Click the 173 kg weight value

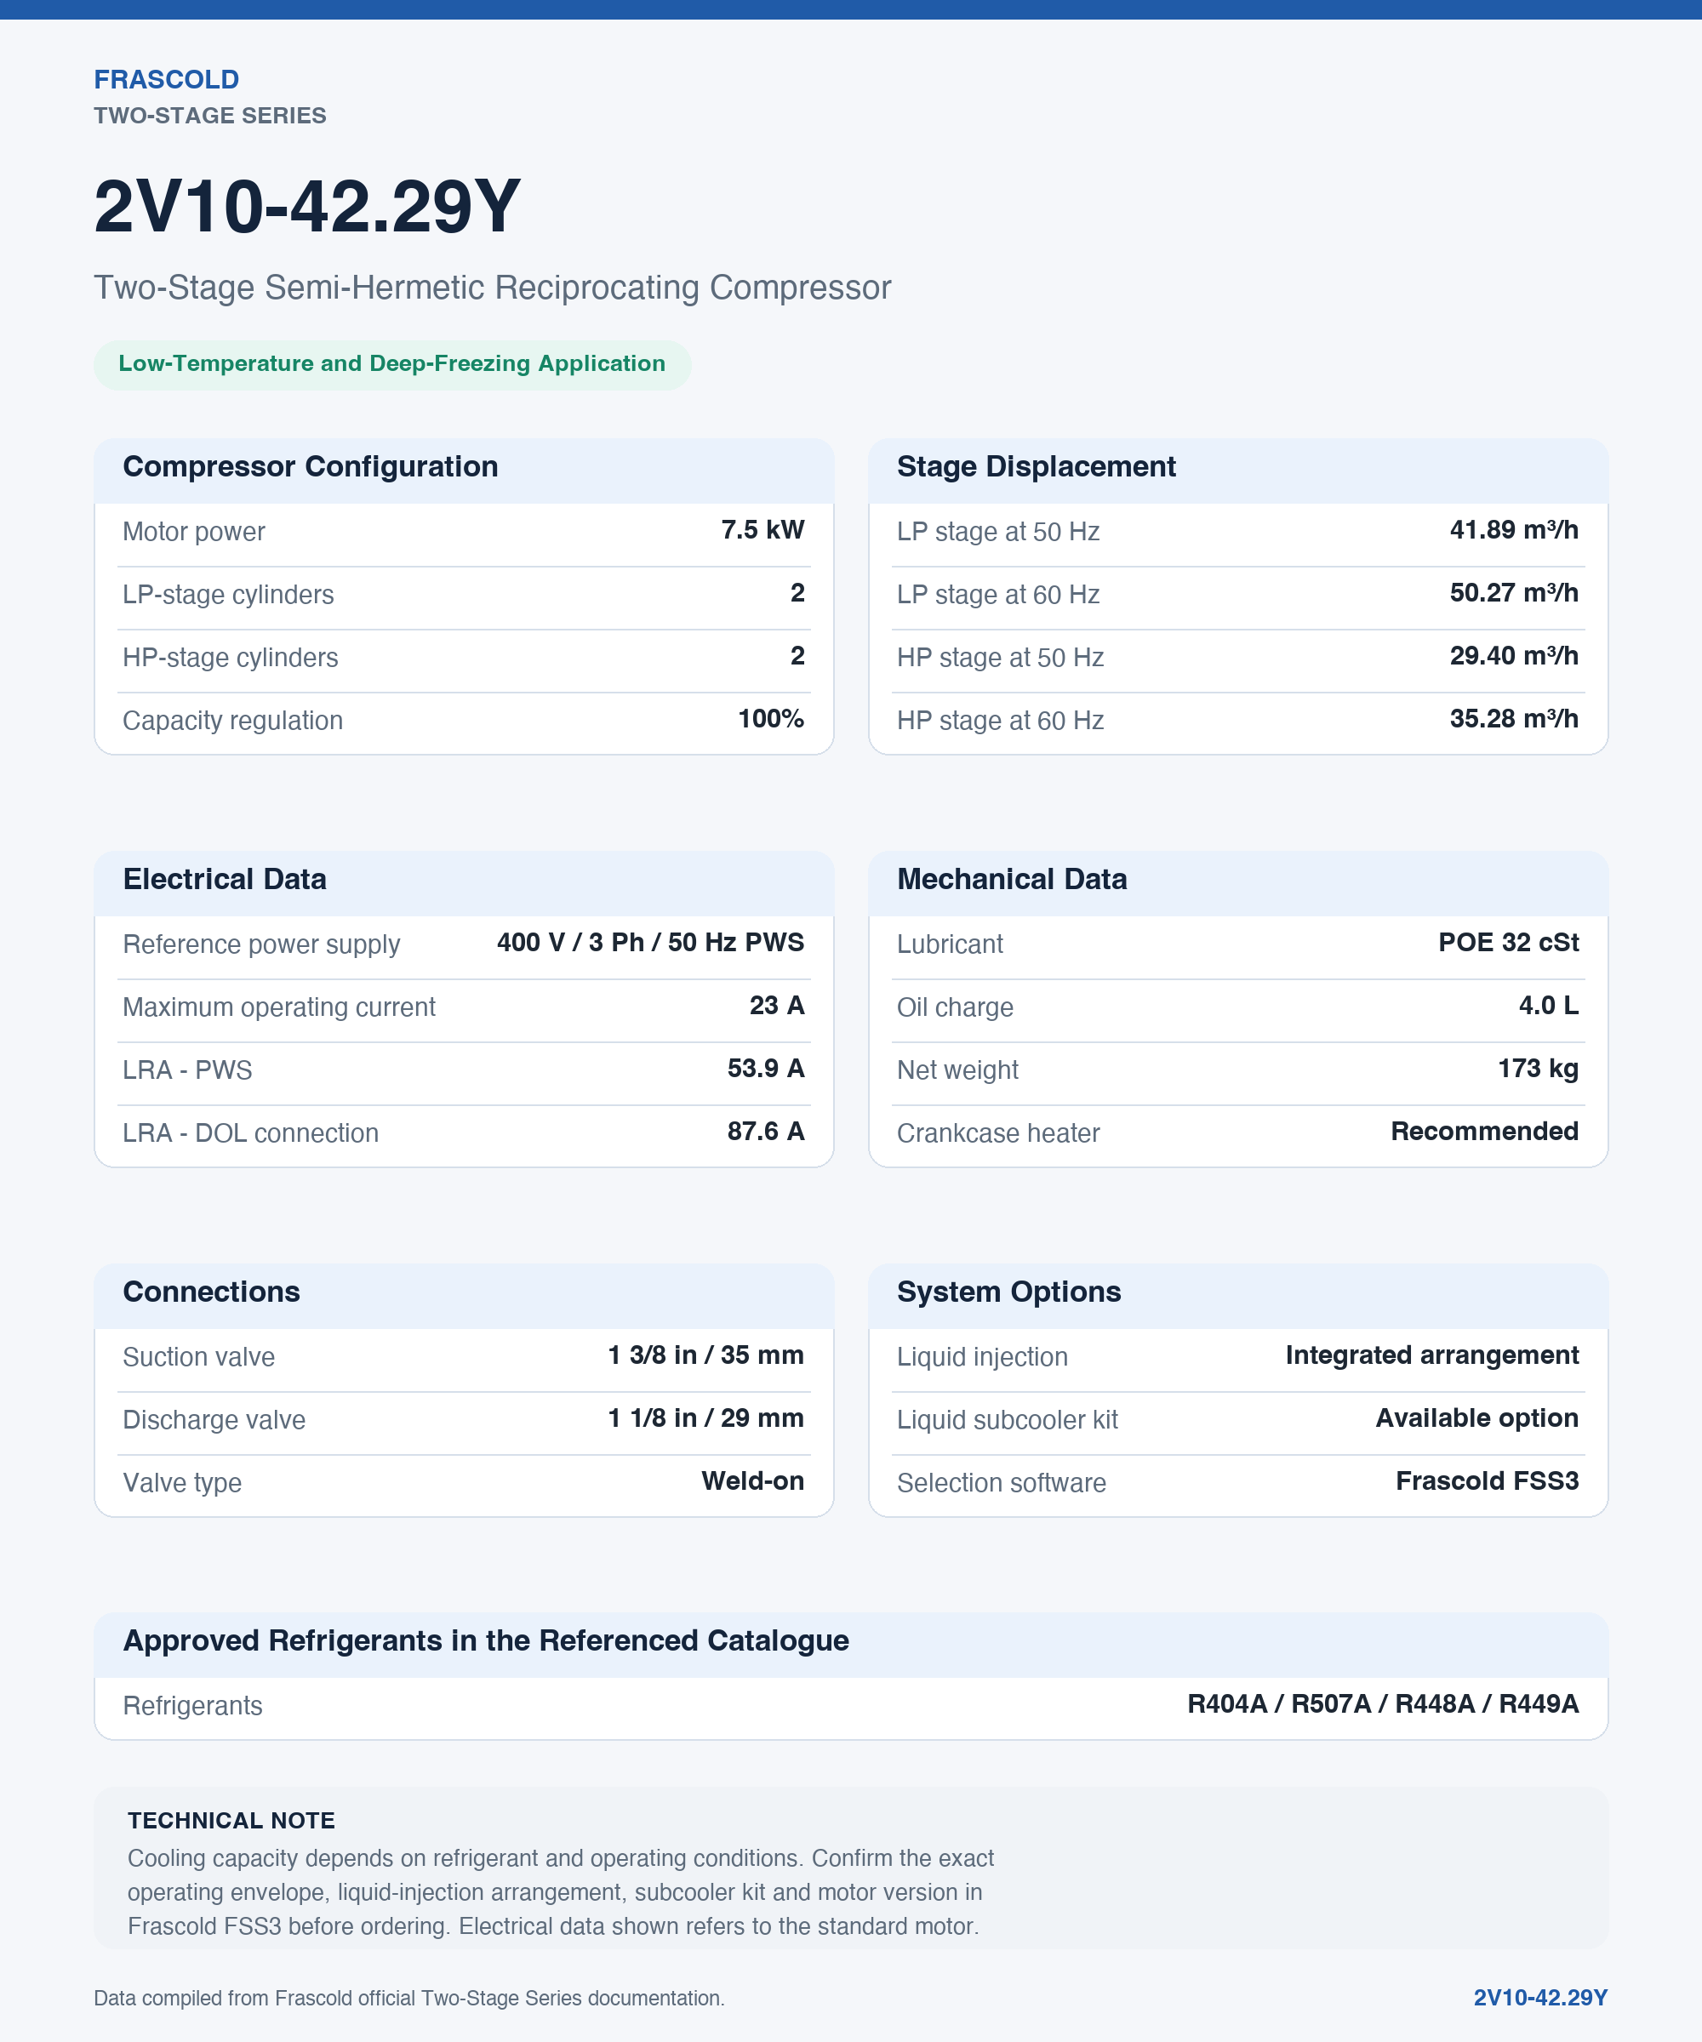(1539, 1069)
